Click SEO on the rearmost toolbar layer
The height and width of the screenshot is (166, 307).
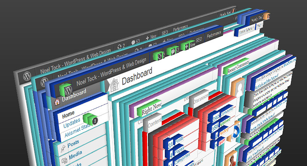[x=165, y=33]
